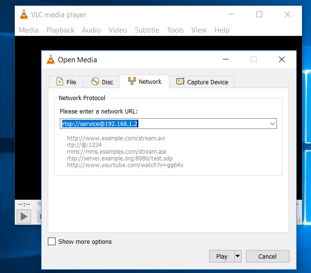Click Play to start the stream
The height and width of the screenshot is (273, 311).
coord(222,256)
